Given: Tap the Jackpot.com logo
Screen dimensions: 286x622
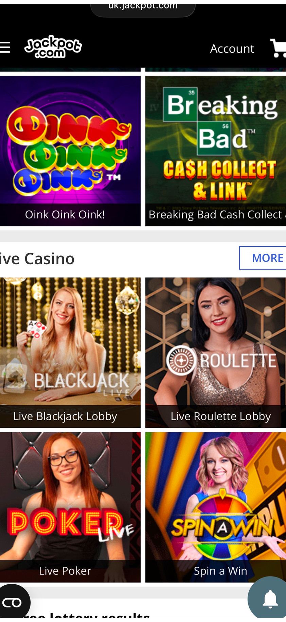Looking at the screenshot, I should pos(53,47).
